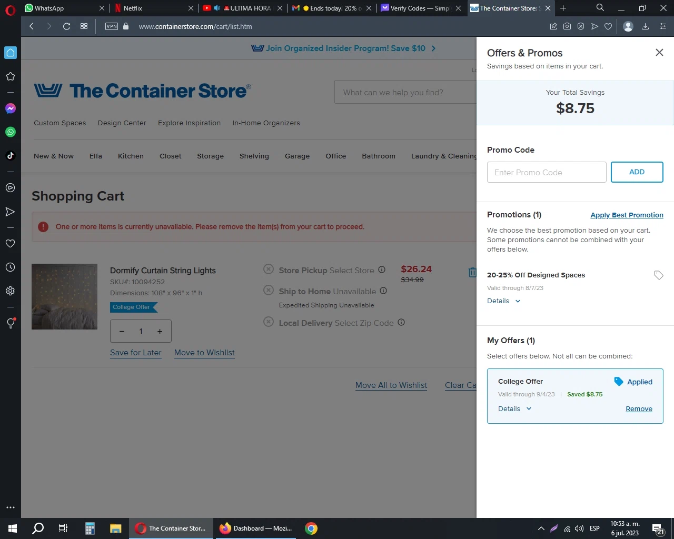The width and height of the screenshot is (674, 539).
Task: Take a snapshot with camera icon
Action: pos(567,26)
